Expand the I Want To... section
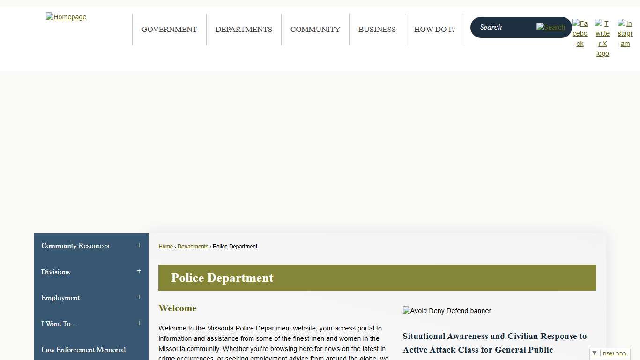 [139, 322]
